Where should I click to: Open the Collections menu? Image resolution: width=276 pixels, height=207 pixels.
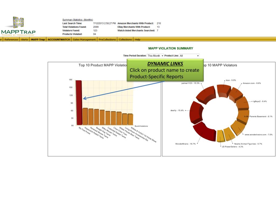(x=125, y=39)
